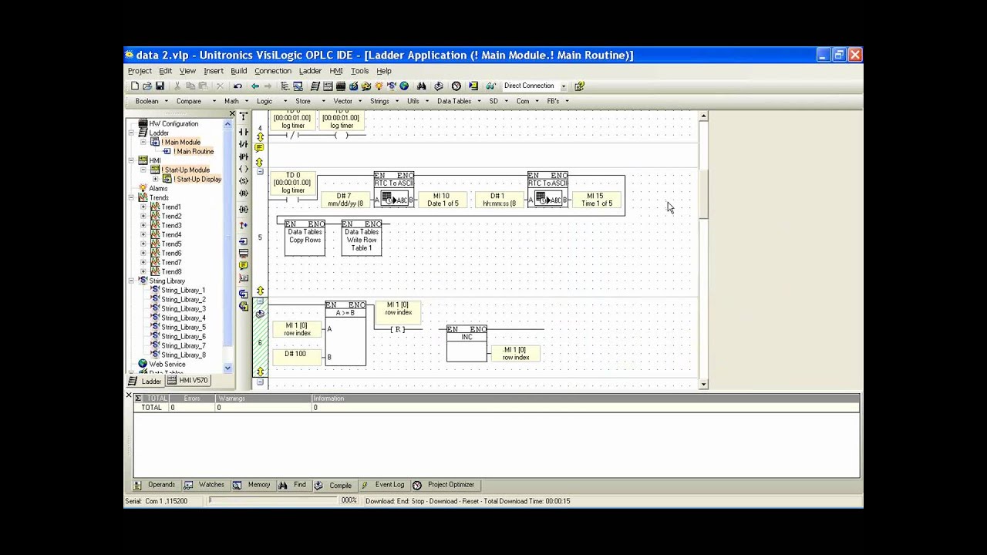Open the Memory panel
987x555 pixels.
[252, 485]
